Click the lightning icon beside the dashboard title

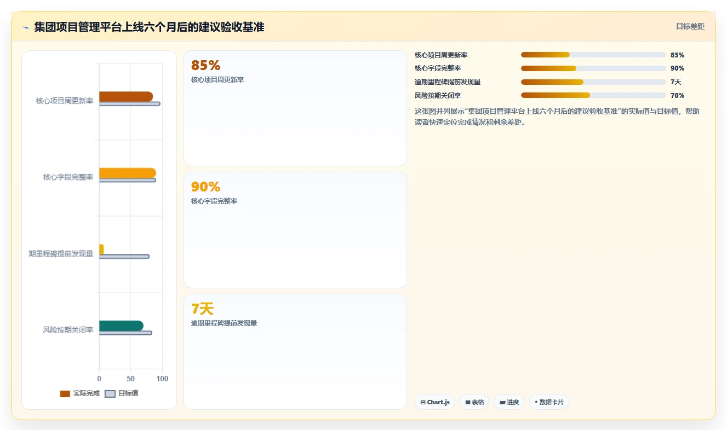pos(26,27)
